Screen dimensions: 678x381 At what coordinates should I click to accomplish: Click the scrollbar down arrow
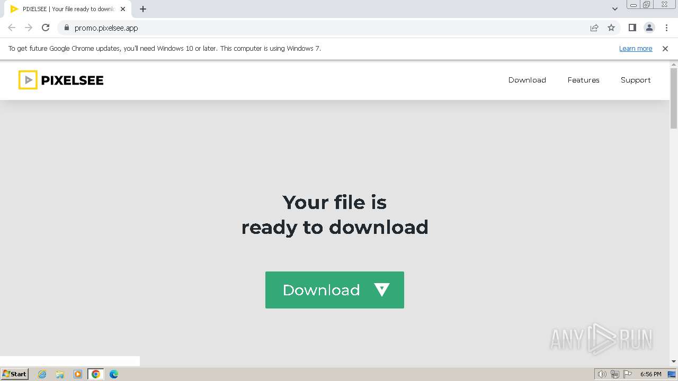point(674,361)
